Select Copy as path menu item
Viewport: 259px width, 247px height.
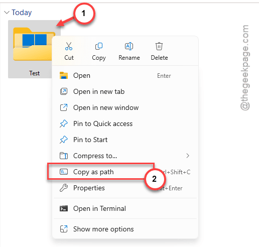point(125,172)
